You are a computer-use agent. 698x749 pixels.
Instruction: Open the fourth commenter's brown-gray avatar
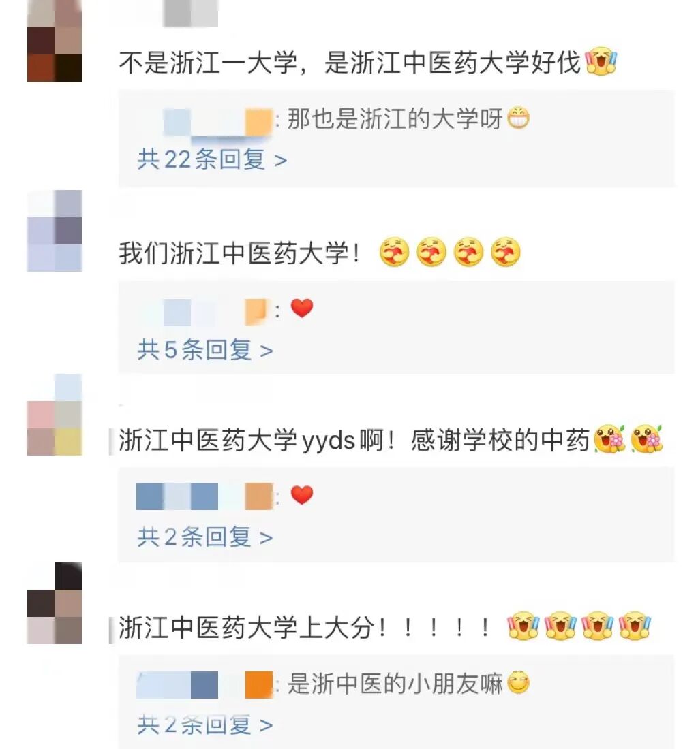click(x=55, y=603)
